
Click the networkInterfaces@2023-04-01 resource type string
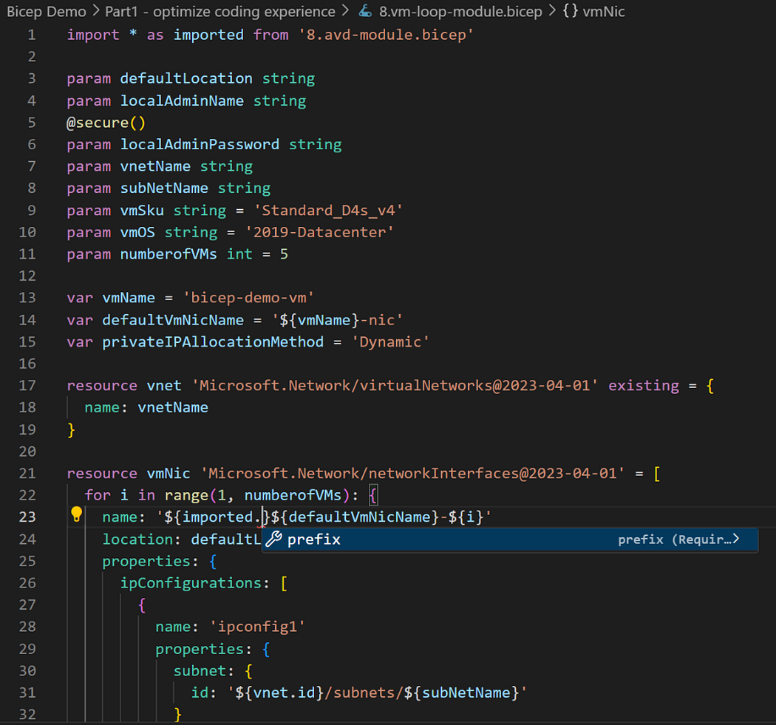412,473
